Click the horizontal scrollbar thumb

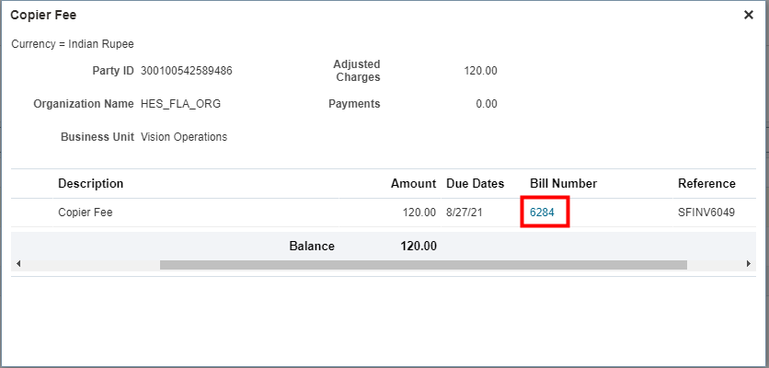point(423,265)
